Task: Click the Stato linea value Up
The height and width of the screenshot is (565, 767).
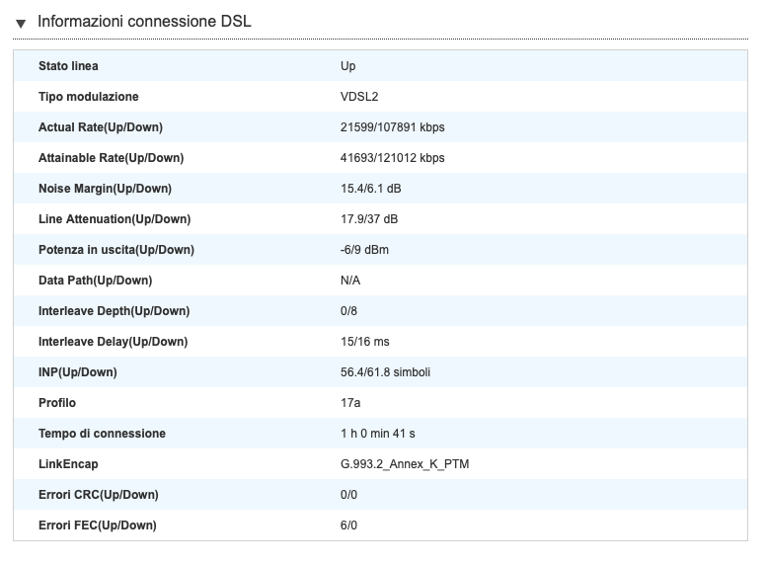Action: [347, 66]
